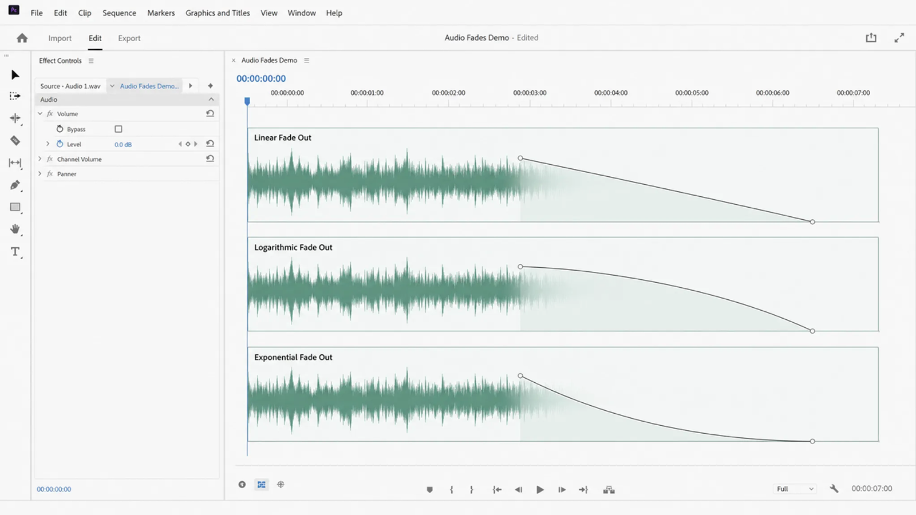Select the Pen tool
The height and width of the screenshot is (515, 916).
click(x=15, y=185)
